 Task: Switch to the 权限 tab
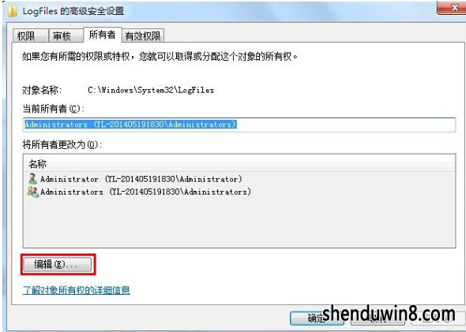(x=30, y=36)
